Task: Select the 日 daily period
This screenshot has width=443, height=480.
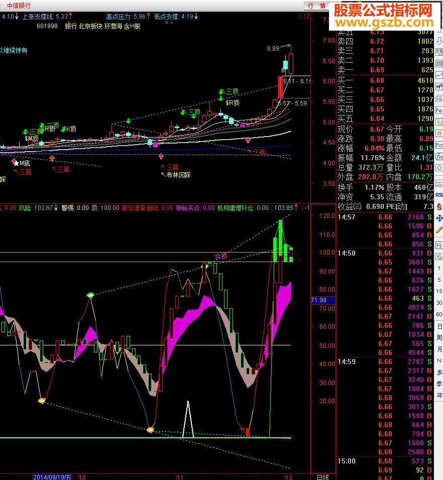Action: [x=439, y=326]
